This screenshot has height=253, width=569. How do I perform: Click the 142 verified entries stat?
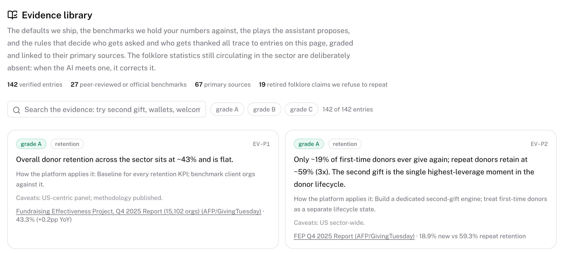[x=35, y=85]
